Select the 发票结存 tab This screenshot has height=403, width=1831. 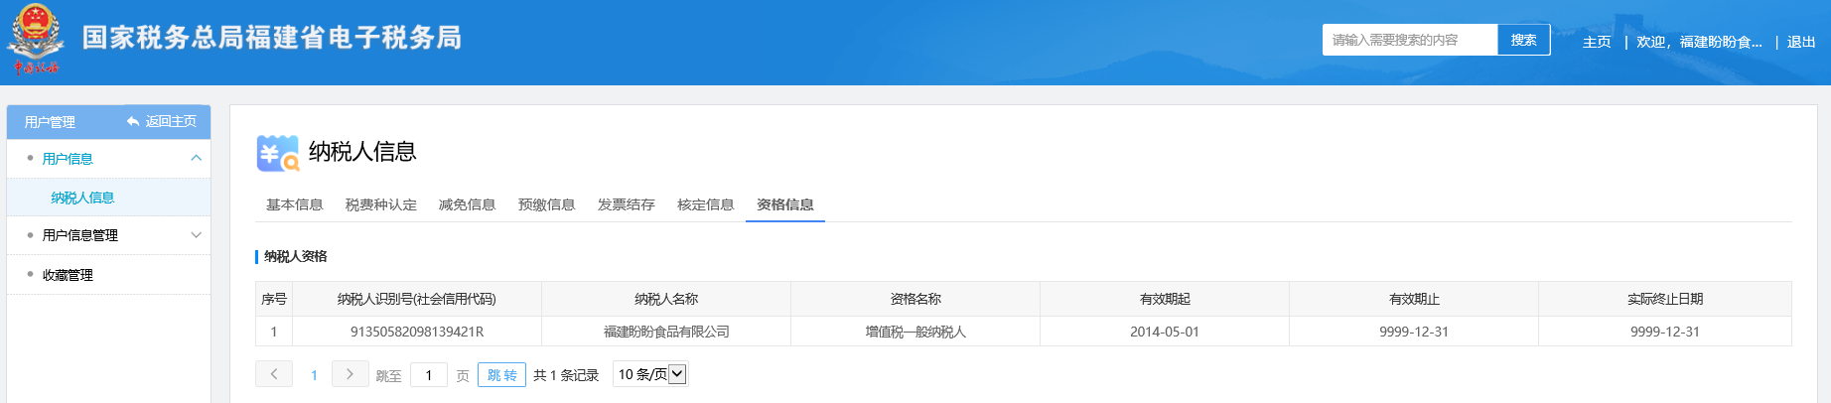[x=626, y=204]
